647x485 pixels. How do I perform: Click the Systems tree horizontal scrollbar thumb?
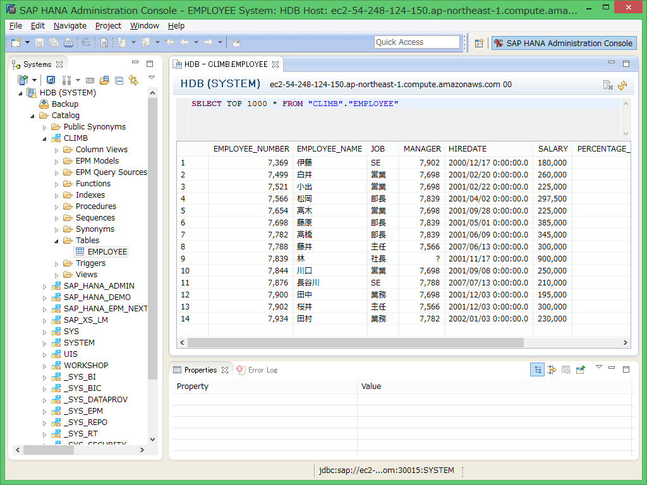coord(48,450)
